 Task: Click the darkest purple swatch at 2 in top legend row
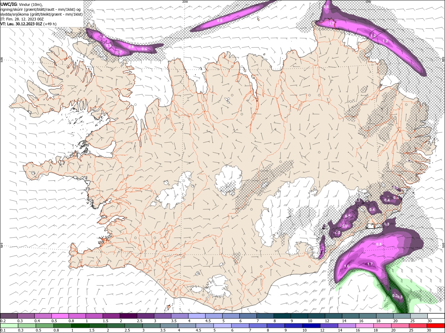pyautogui.click(x=128, y=316)
